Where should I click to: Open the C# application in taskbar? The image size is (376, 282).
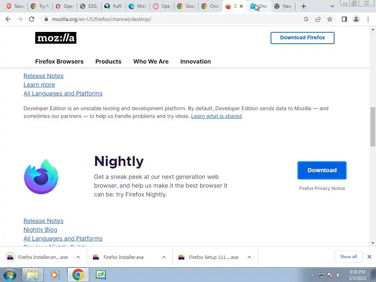pyautogui.click(x=101, y=275)
